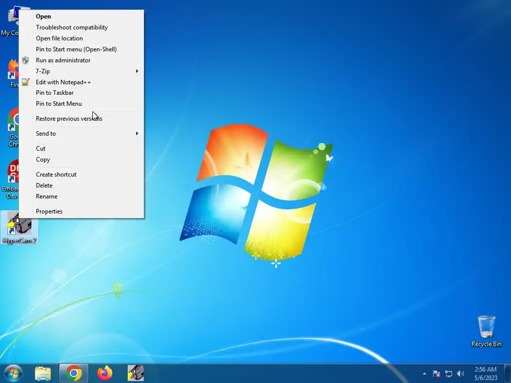
Task: Expand the 7-Zip submenu arrow
Action: coord(137,71)
